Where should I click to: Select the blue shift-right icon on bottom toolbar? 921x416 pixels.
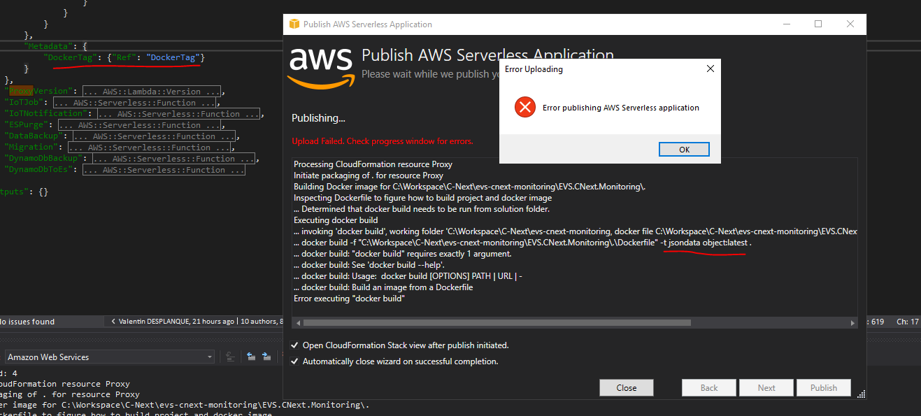(266, 357)
